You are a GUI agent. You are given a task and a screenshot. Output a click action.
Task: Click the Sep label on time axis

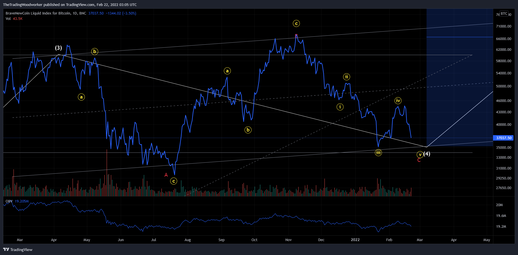pos(222,240)
